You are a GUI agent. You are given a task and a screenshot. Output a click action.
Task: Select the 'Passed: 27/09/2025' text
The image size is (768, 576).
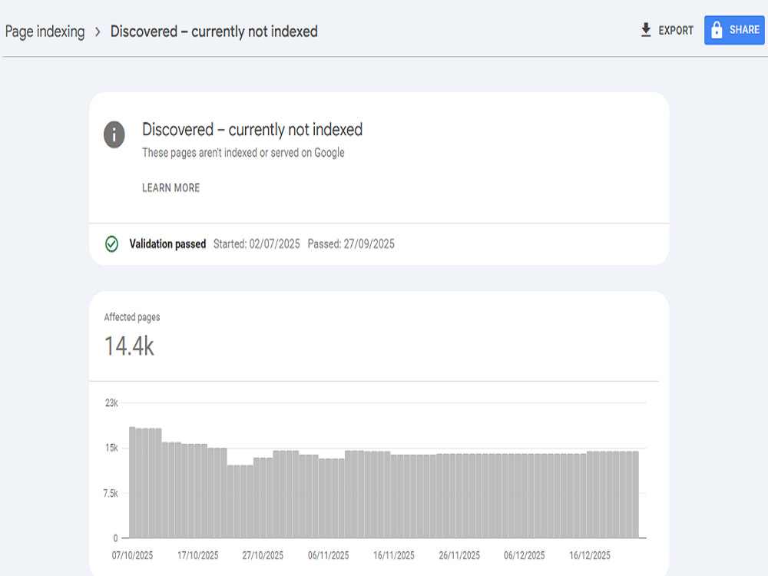(351, 244)
